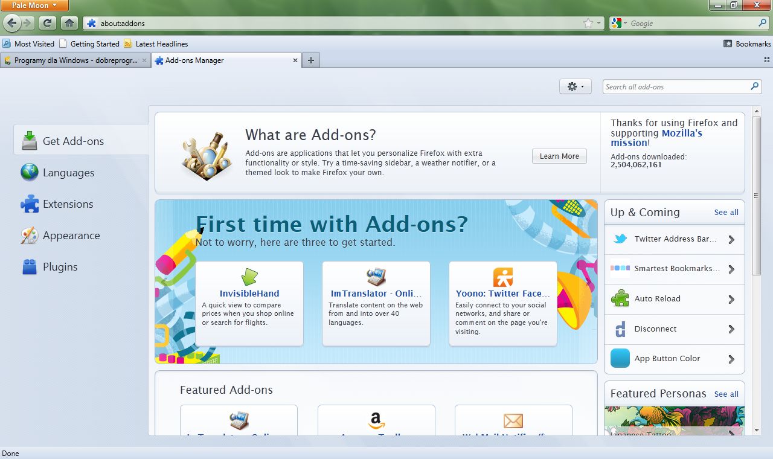Click See all next to Featured Personas
This screenshot has height=459, width=773.
pyautogui.click(x=726, y=394)
